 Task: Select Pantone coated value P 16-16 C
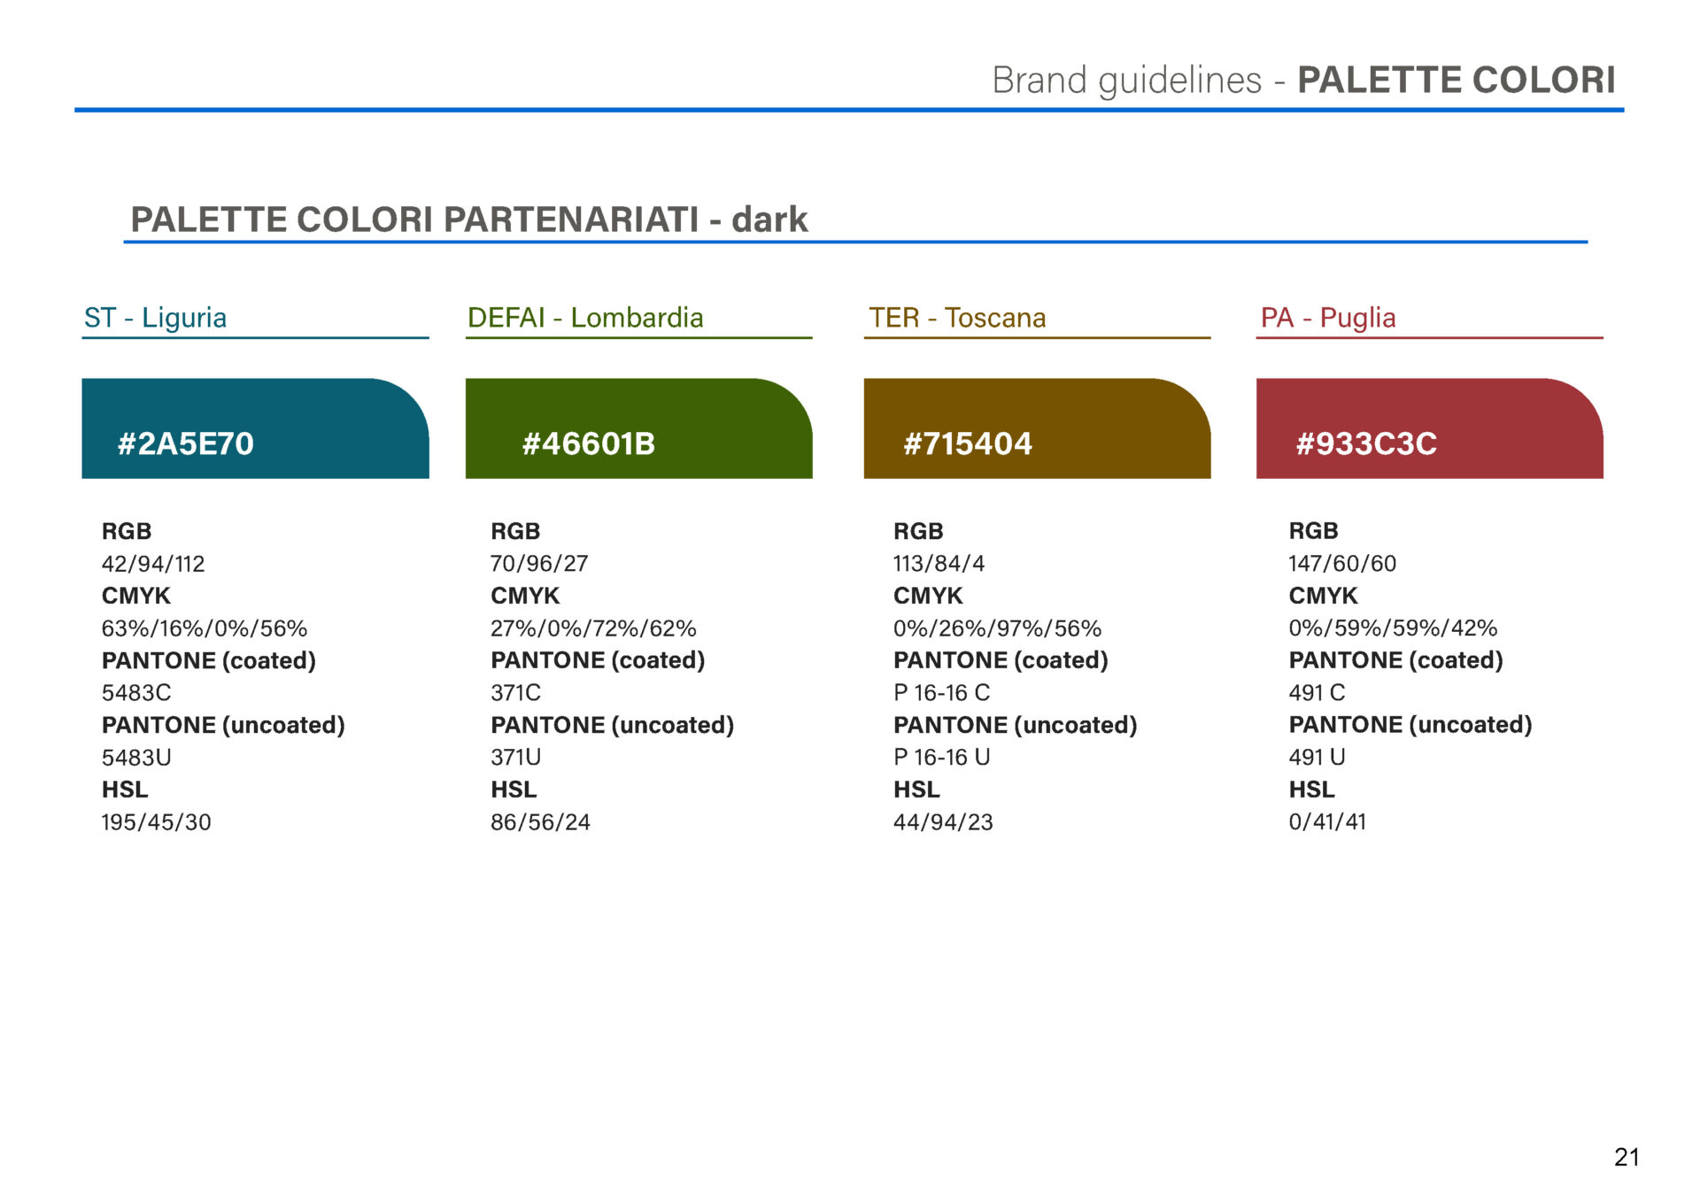941,693
